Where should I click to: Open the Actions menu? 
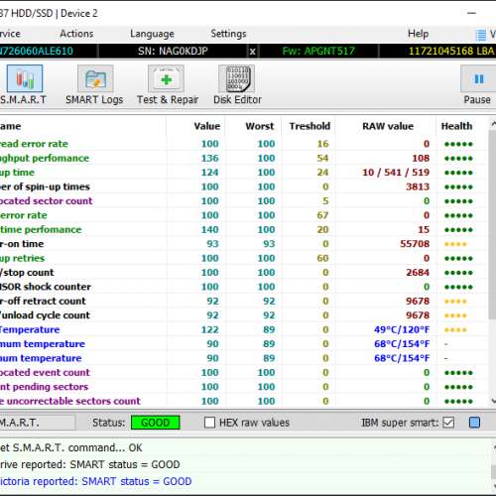point(76,34)
